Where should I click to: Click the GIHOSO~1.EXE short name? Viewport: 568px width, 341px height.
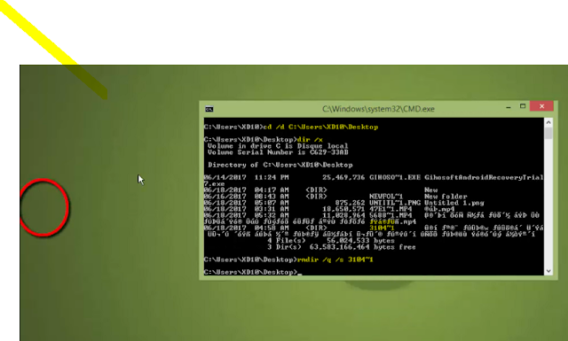pyautogui.click(x=395, y=177)
